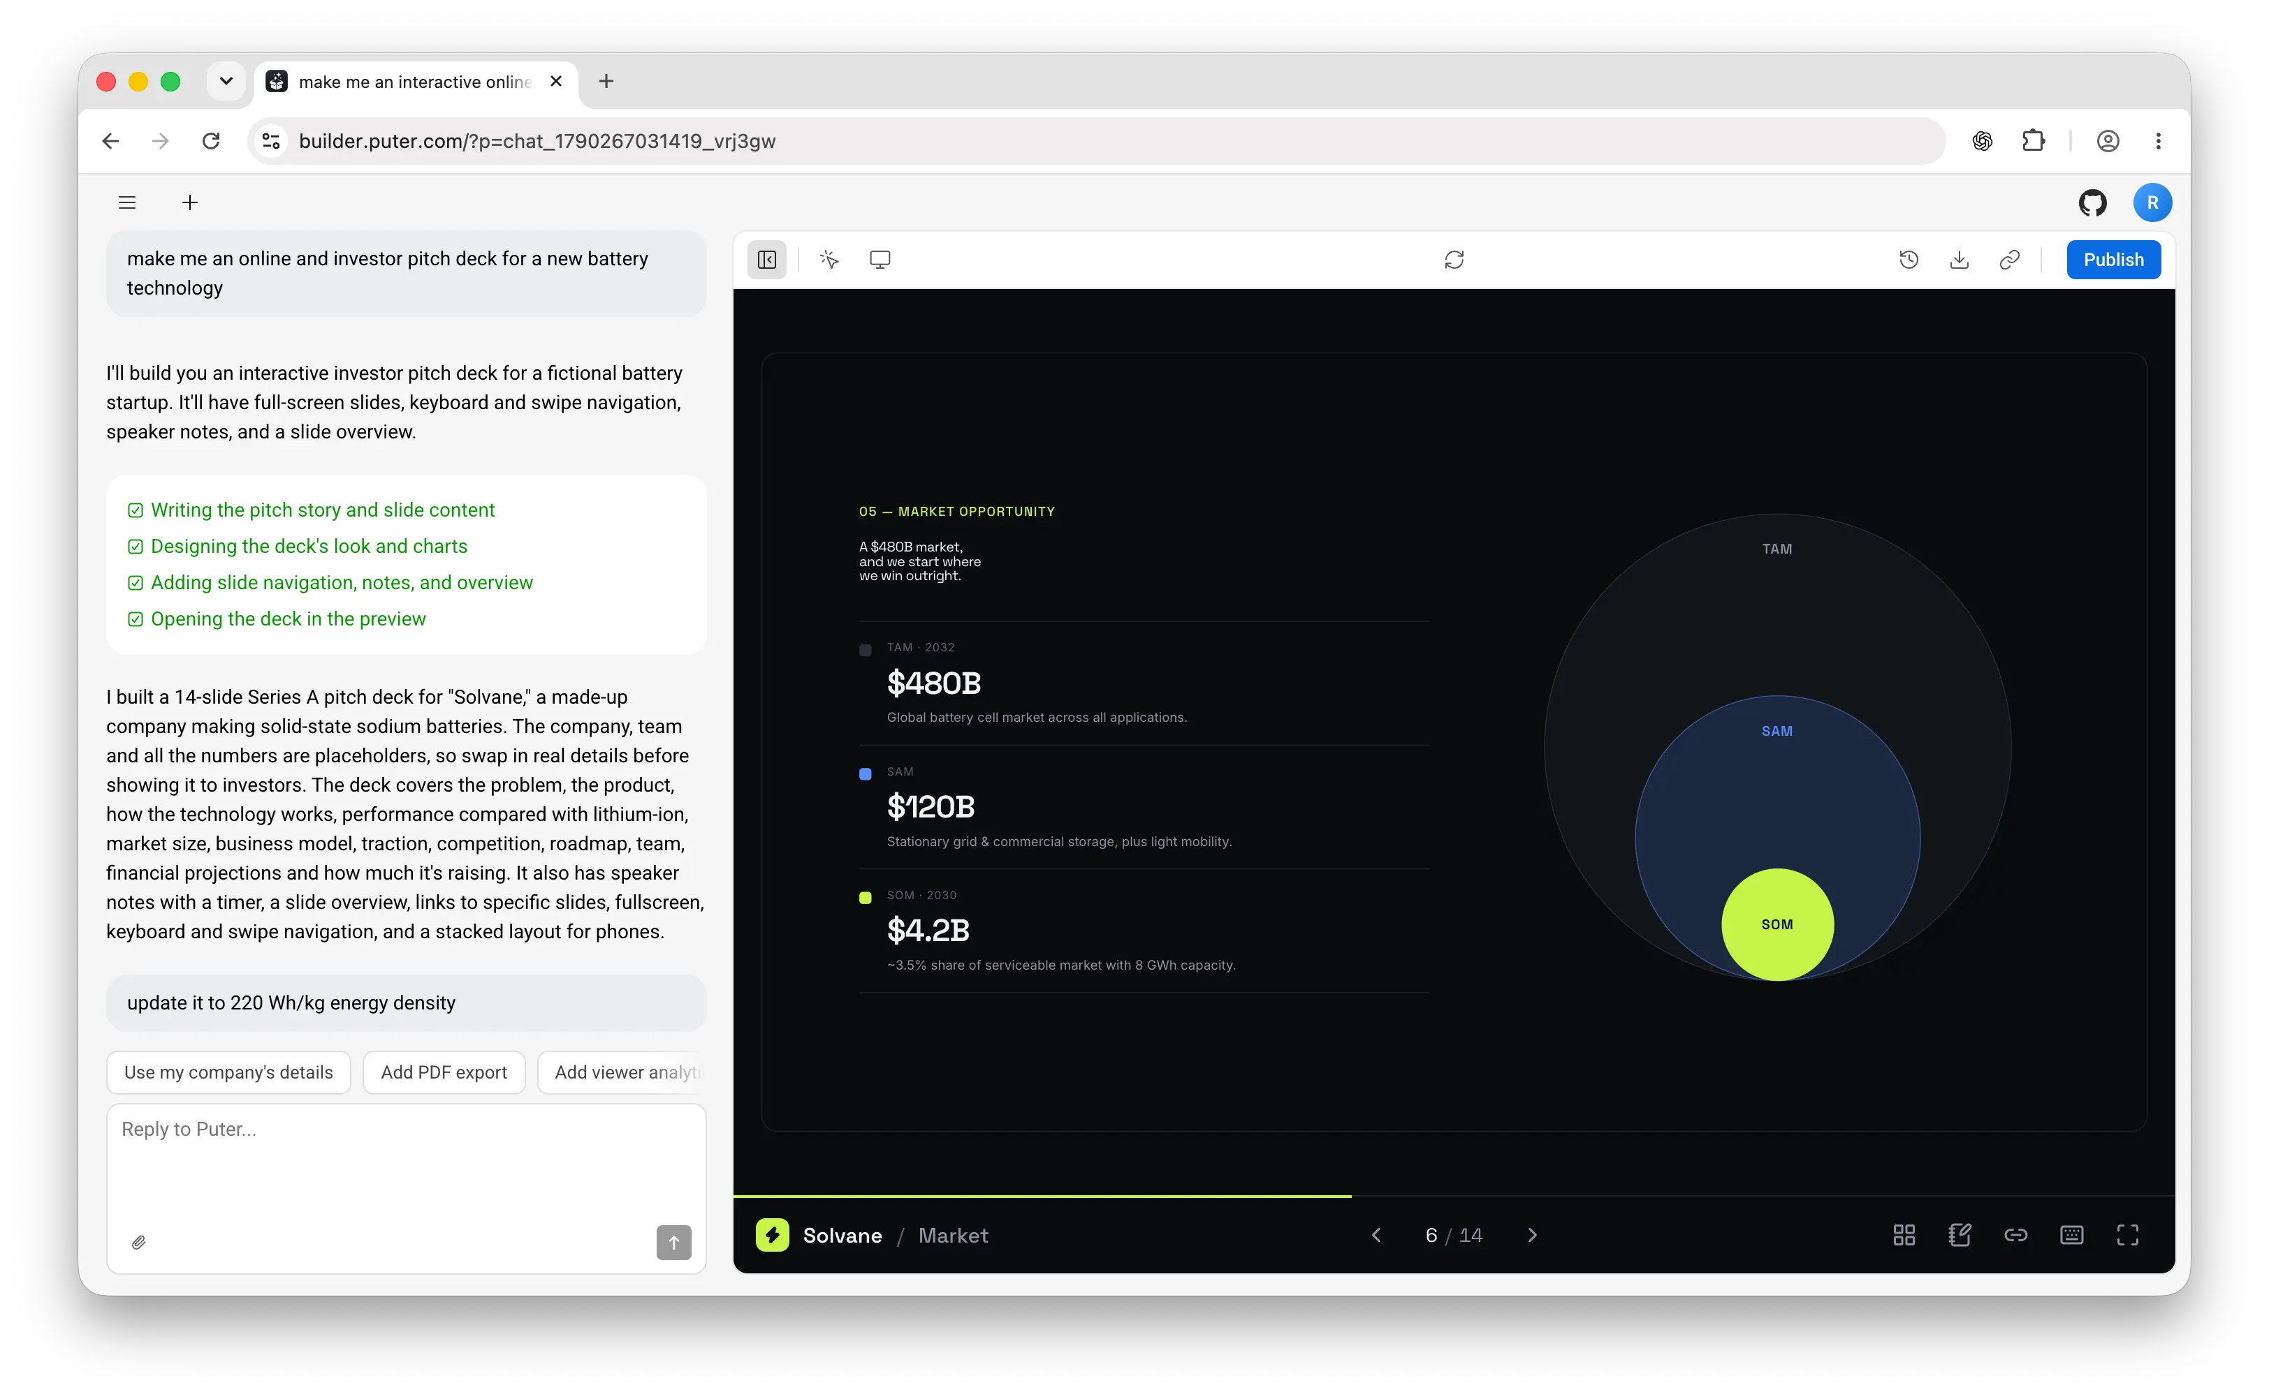This screenshot has height=1399, width=2269.
Task: Download the project
Action: point(1959,260)
